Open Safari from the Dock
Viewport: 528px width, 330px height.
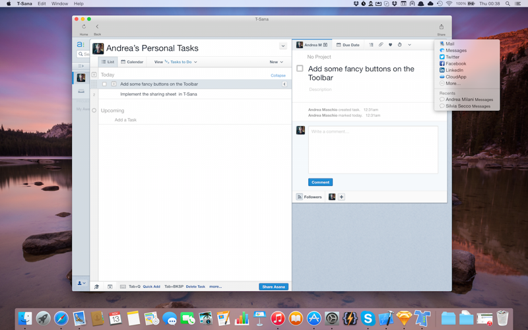coord(61,318)
